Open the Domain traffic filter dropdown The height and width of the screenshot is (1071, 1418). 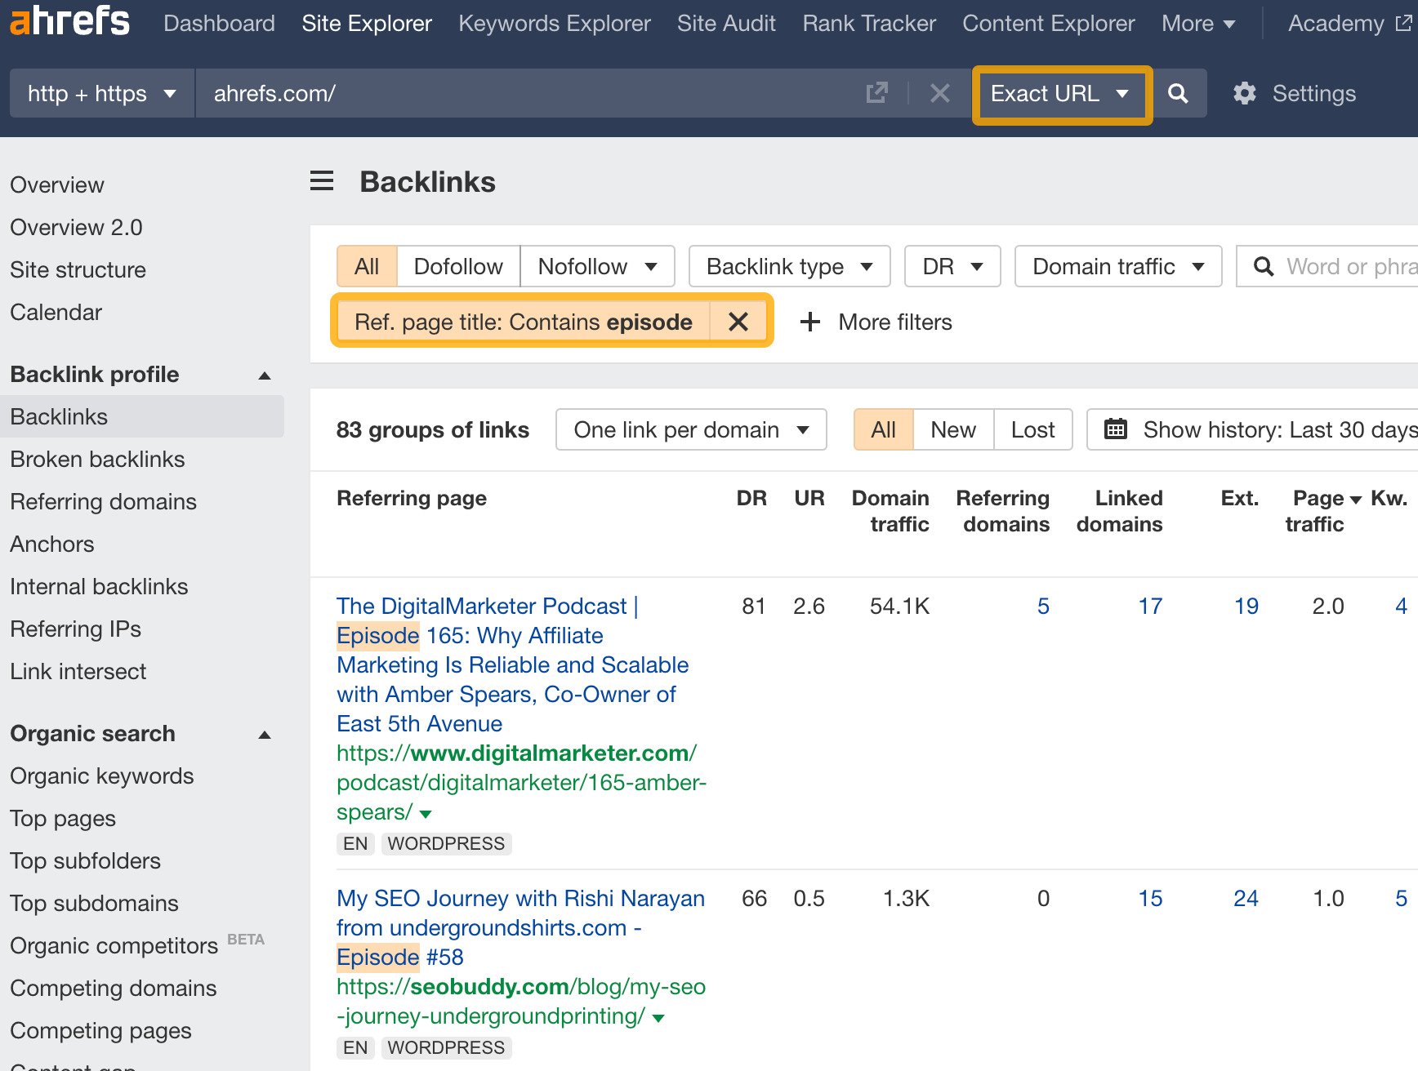point(1117,265)
